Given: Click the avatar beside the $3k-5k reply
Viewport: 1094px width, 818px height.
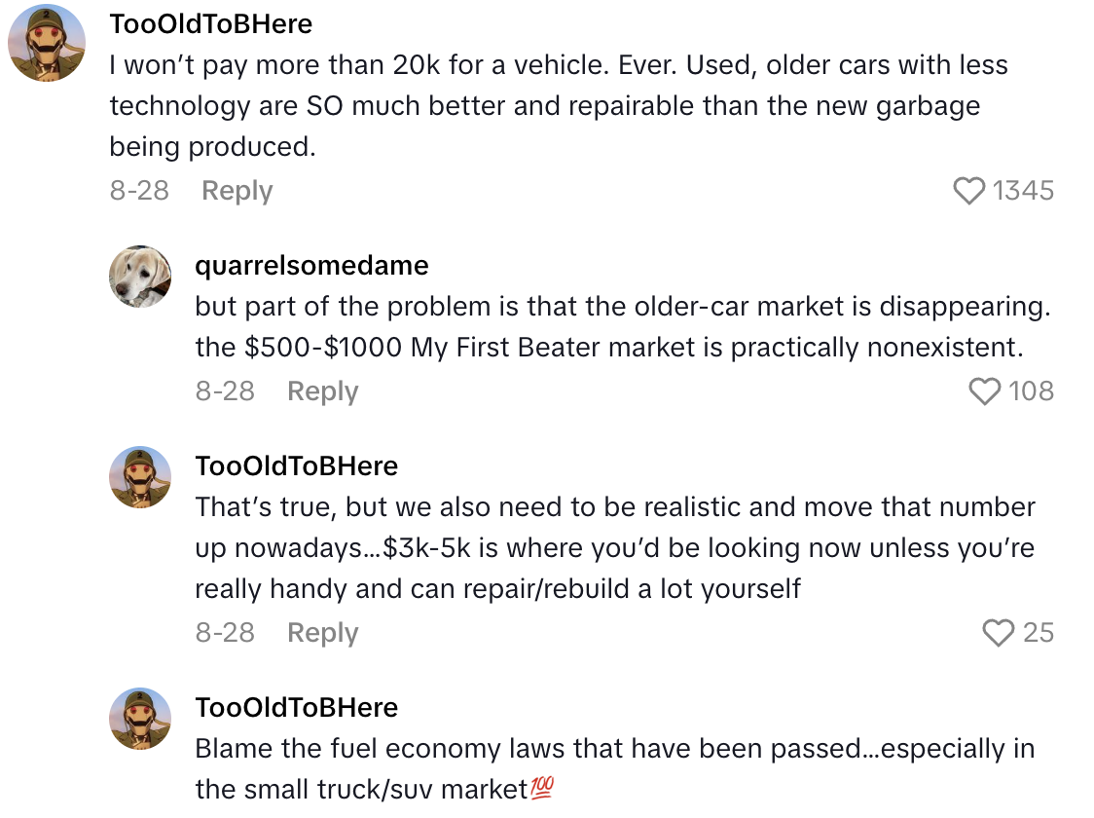Looking at the screenshot, I should click(140, 477).
